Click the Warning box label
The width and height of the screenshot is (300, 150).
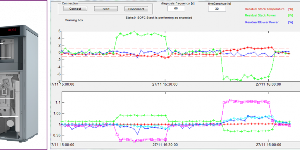(74, 21)
